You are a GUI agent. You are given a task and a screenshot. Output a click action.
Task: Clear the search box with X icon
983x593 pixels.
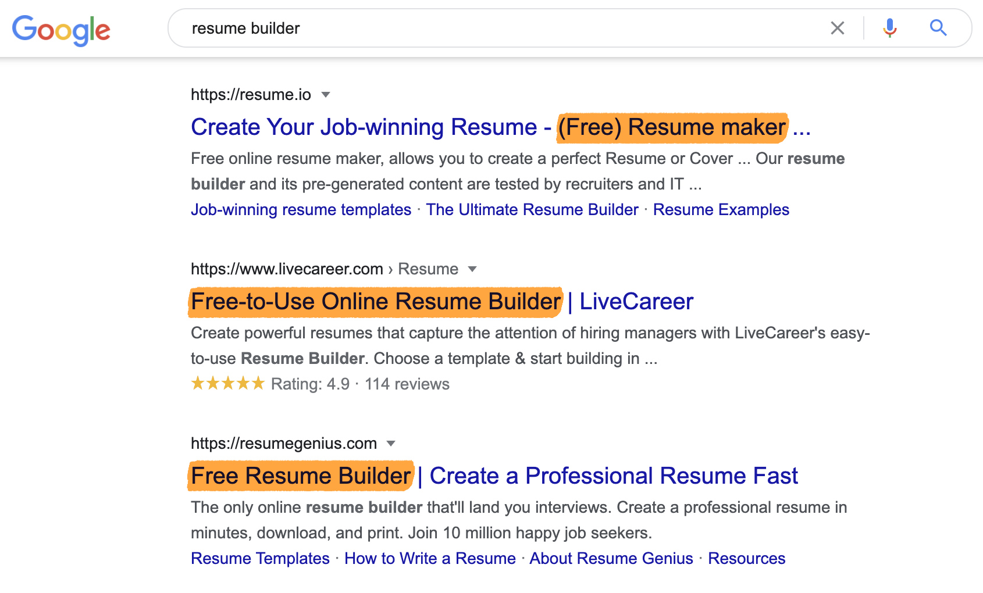[x=837, y=28]
